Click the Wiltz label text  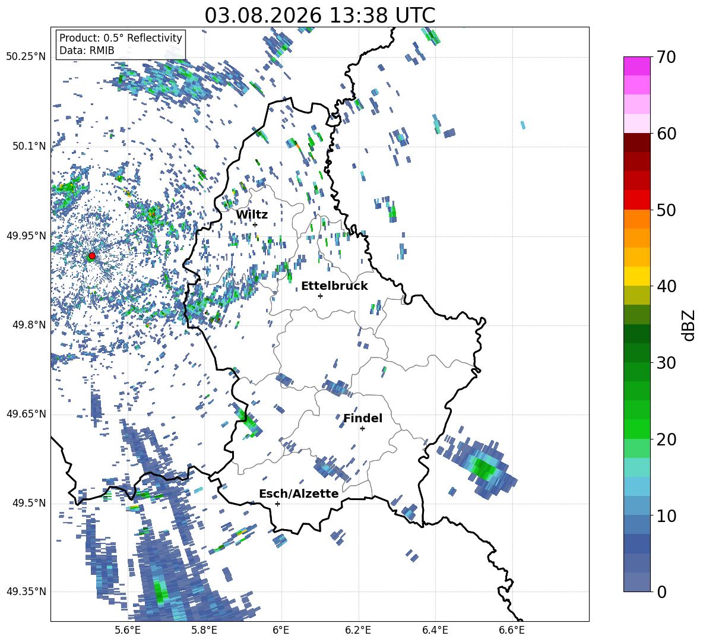(x=252, y=215)
